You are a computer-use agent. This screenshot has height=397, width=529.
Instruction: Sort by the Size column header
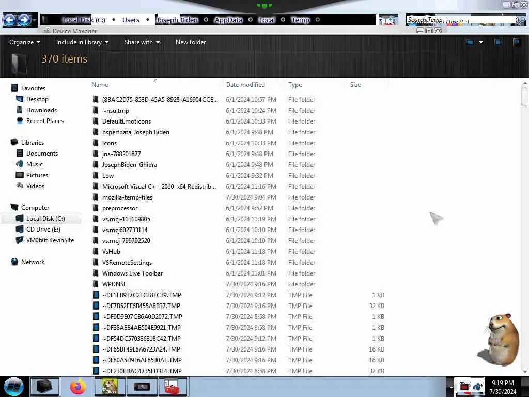click(x=355, y=85)
